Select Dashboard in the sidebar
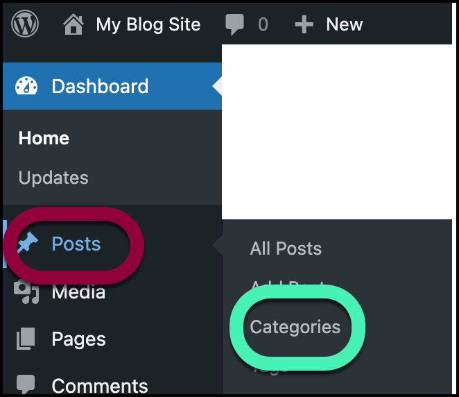 (100, 86)
